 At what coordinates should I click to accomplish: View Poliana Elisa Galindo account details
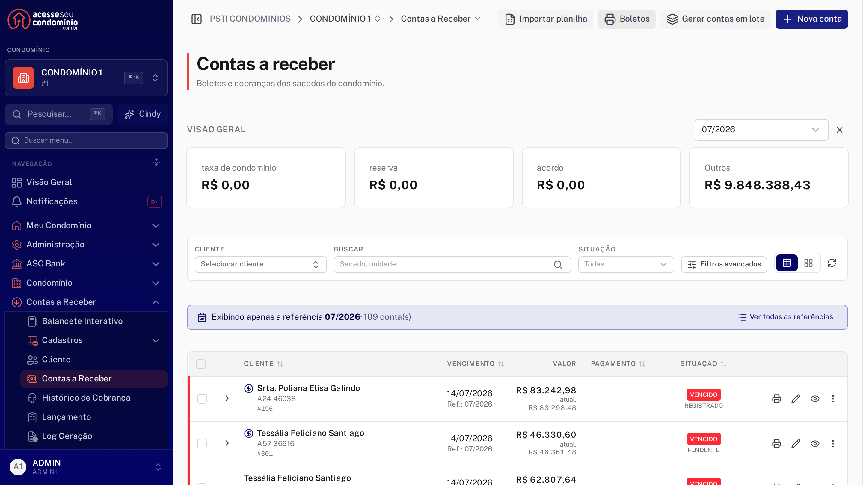[815, 399]
